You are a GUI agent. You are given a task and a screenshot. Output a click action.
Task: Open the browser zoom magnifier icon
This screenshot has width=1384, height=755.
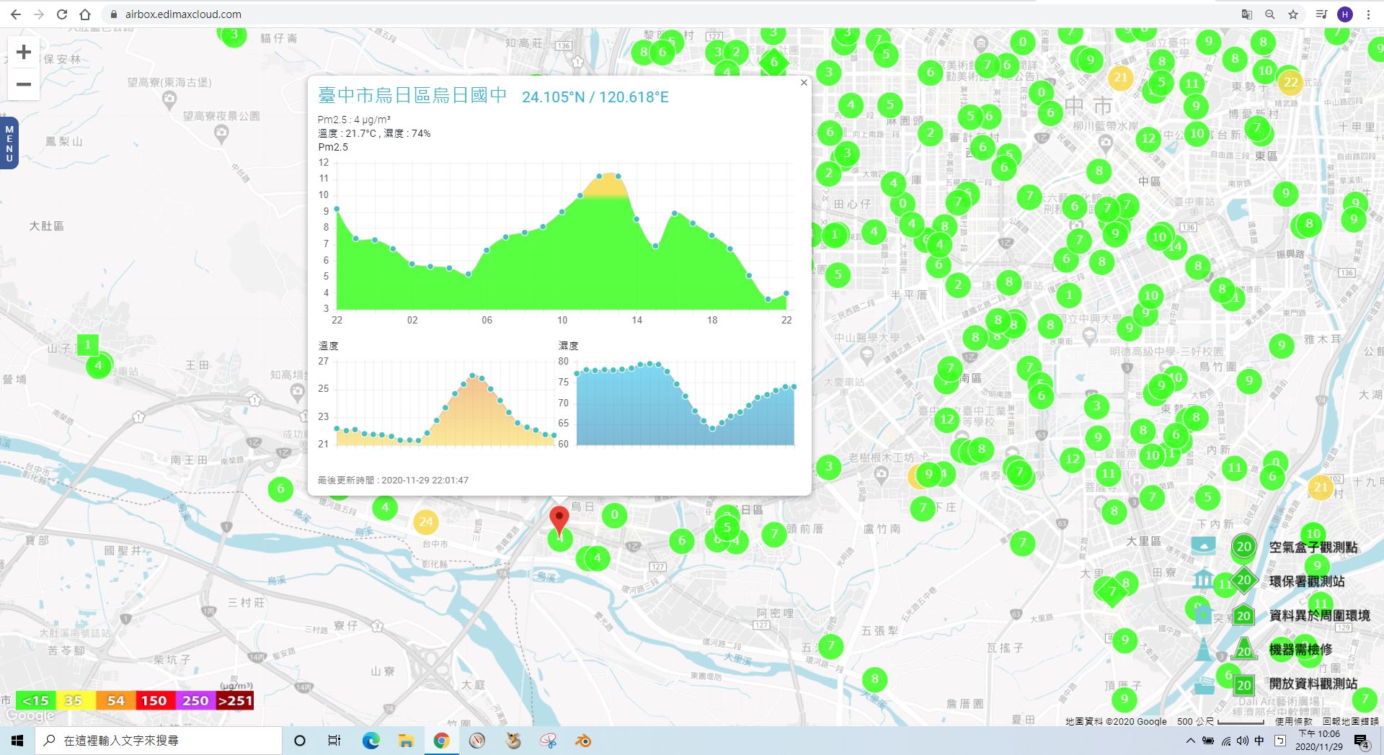[x=1270, y=14]
